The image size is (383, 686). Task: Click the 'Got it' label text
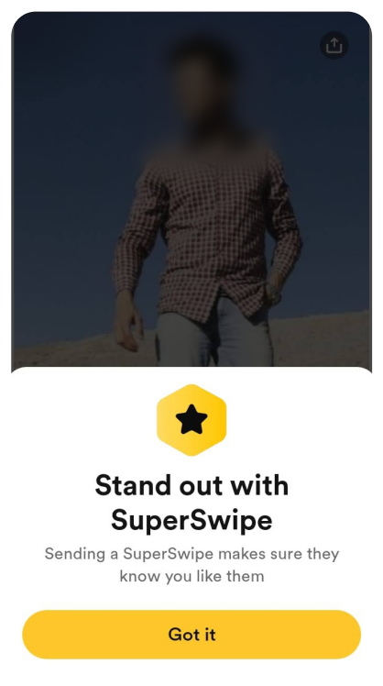[191, 635]
